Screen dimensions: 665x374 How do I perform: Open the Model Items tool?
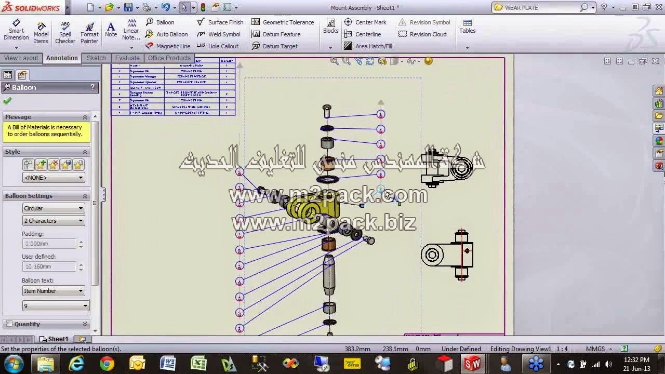click(x=41, y=33)
